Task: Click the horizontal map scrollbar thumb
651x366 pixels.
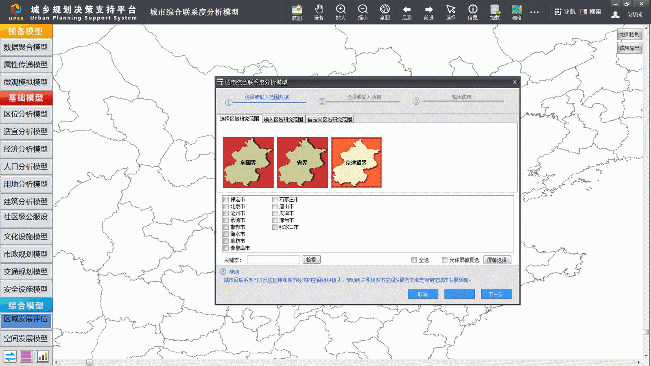Action: (90, 362)
